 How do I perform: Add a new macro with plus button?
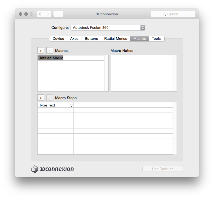click(41, 51)
